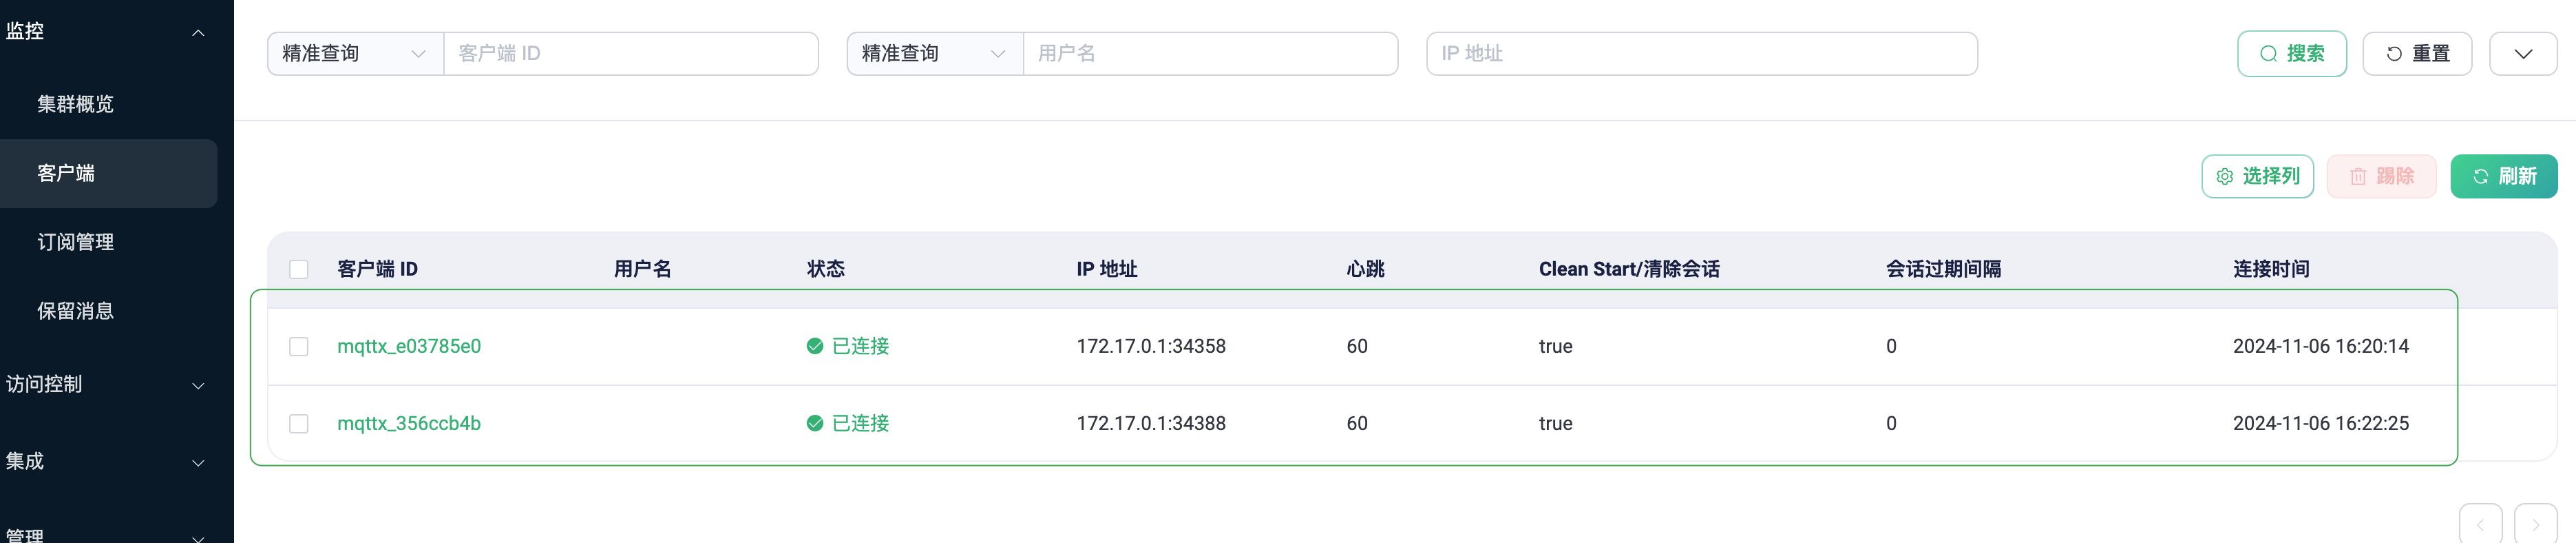Screen dimensions: 2576x543
Task: Click the refresh (刷新) button
Action: point(2503,176)
